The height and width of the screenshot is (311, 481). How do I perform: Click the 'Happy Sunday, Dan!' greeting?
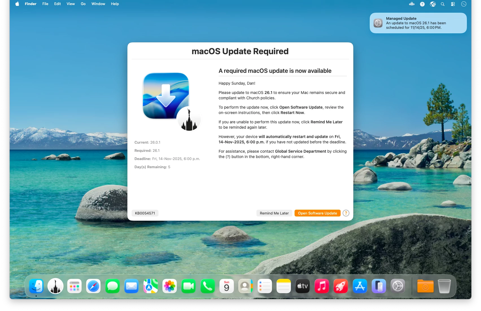coord(237,83)
